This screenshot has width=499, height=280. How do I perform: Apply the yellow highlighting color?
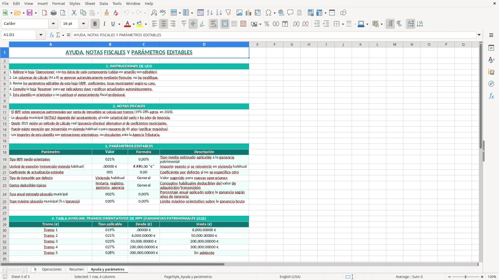point(140,24)
